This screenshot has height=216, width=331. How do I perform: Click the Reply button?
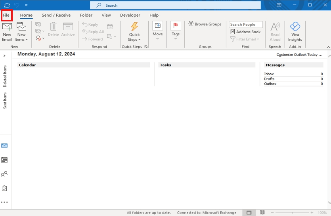[x=90, y=25]
